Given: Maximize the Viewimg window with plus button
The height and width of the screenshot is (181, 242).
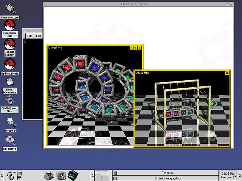Looking at the screenshot, I should (135, 48).
